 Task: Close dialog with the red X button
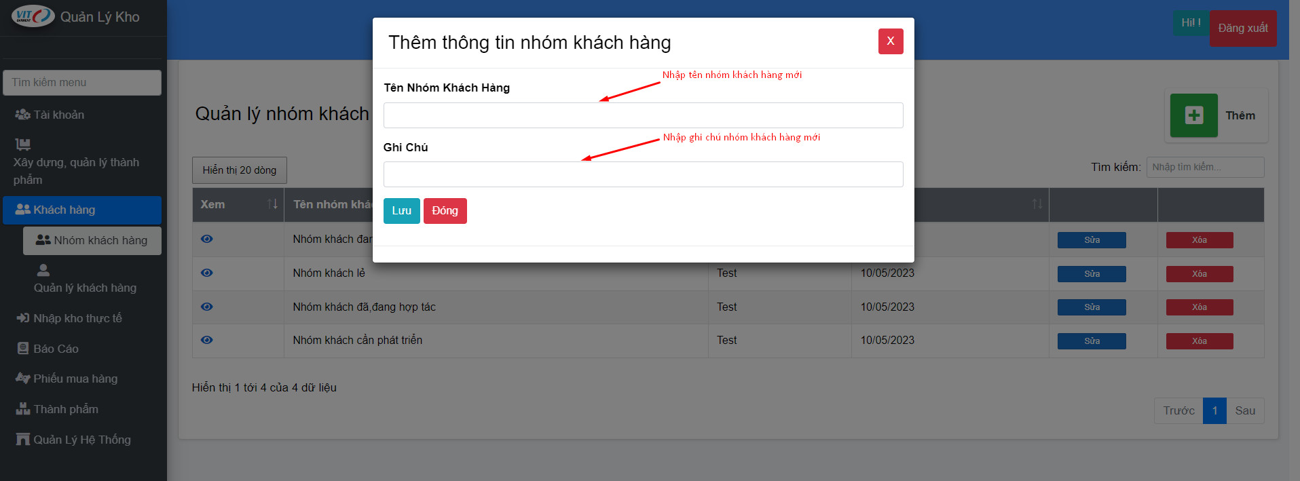pos(891,41)
